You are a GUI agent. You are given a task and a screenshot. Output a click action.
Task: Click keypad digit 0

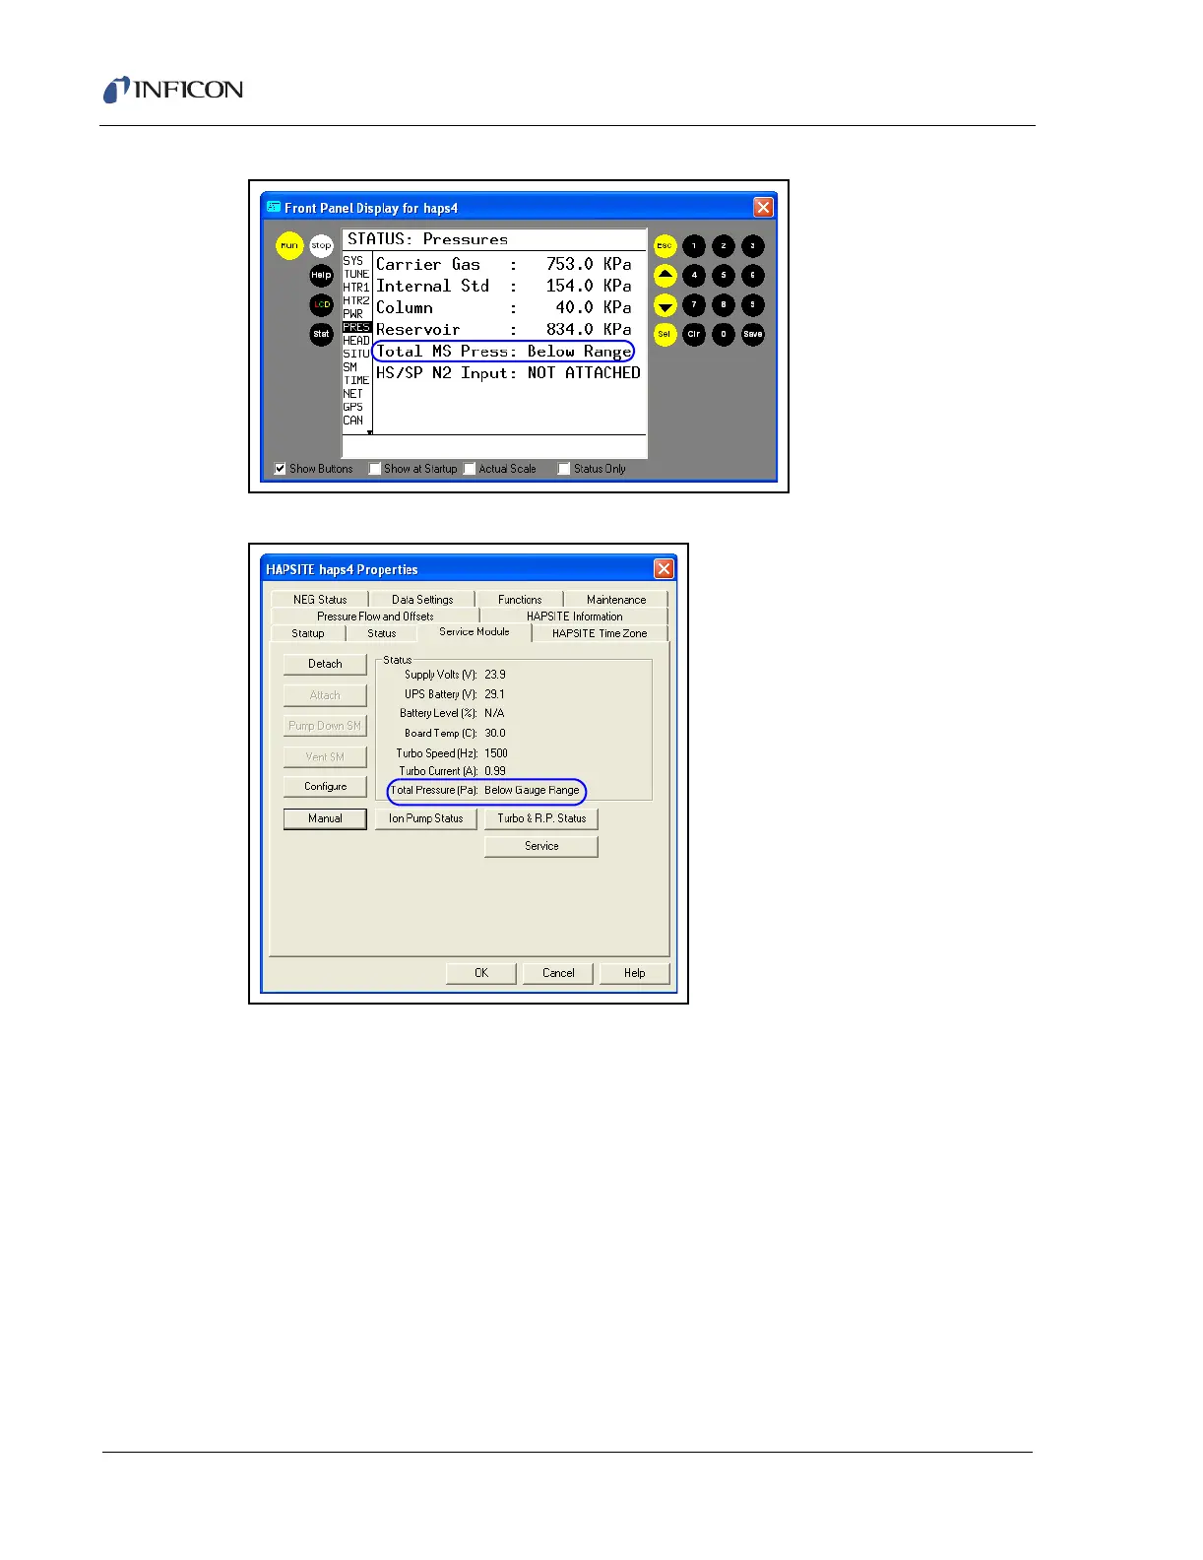(x=724, y=334)
